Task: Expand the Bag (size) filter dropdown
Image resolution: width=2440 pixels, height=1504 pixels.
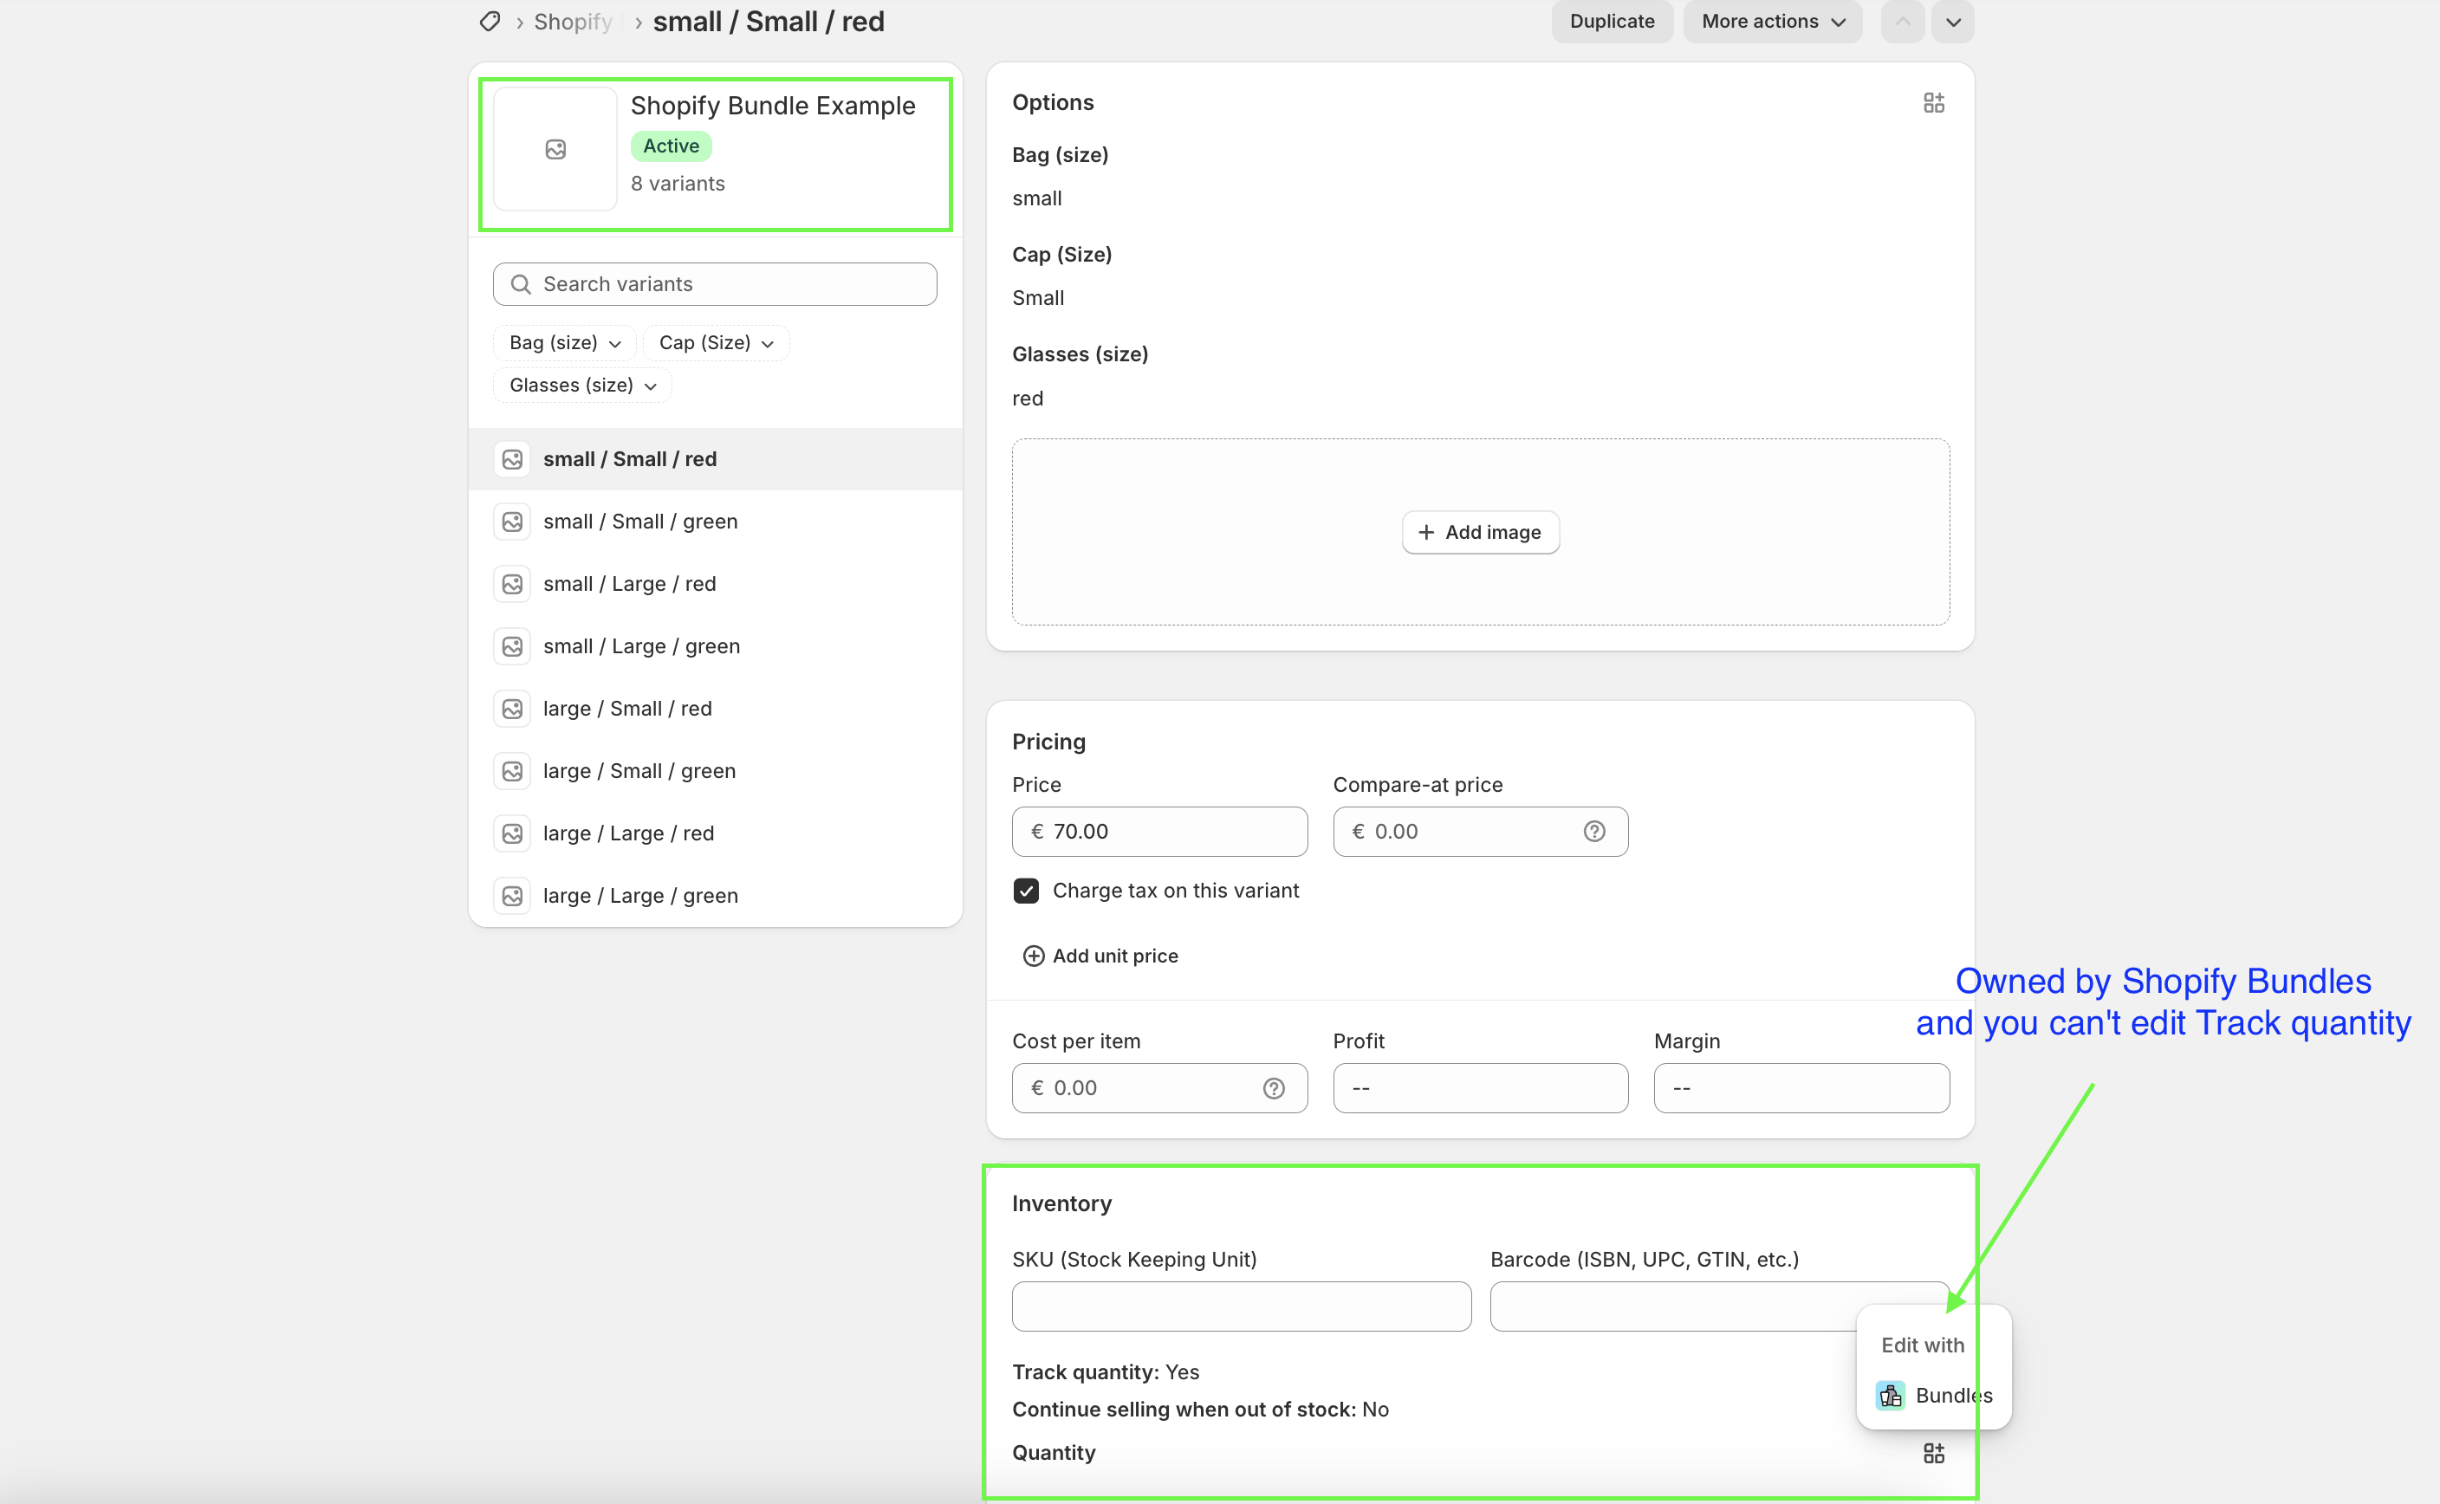Action: (x=564, y=342)
